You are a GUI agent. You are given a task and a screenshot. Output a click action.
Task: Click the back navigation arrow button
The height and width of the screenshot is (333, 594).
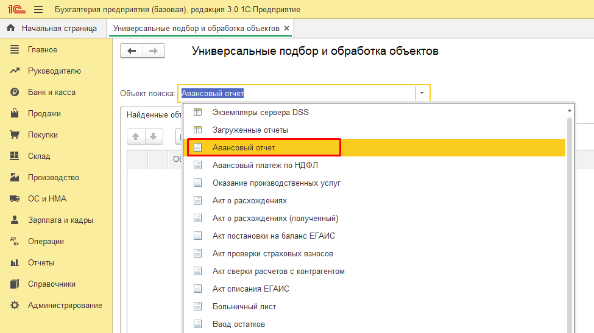point(132,51)
